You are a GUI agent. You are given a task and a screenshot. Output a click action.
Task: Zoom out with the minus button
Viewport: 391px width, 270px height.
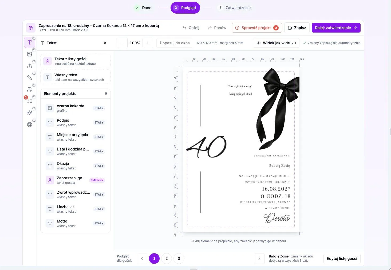(122, 43)
